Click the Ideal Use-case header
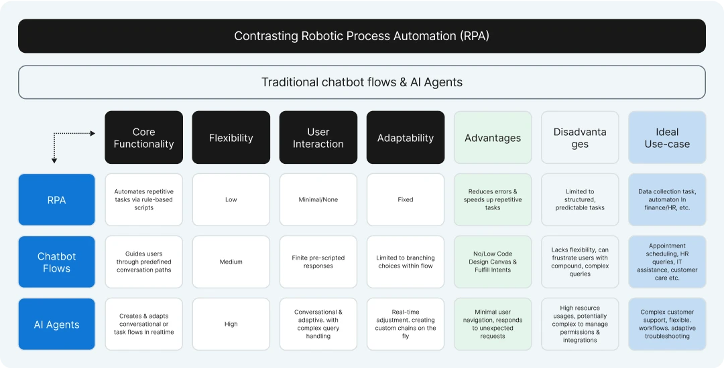 [667, 138]
